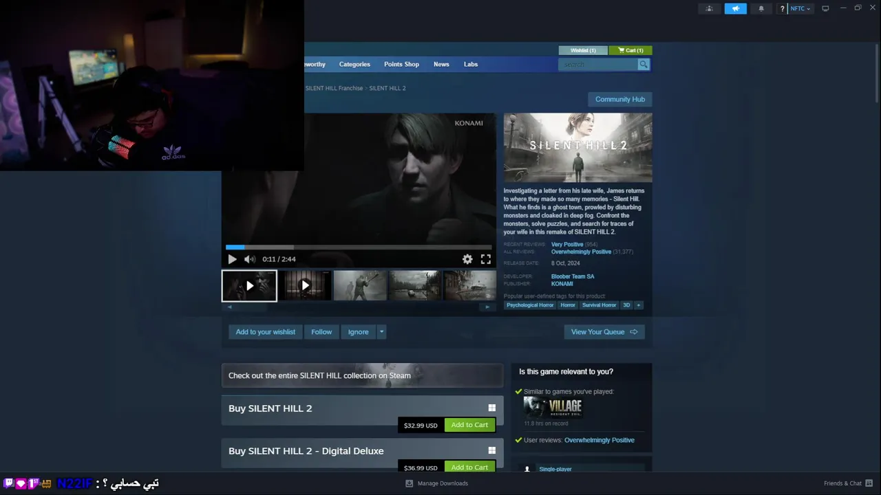Click Windows icon on SILENT HILL 2 purchase

coord(491,408)
